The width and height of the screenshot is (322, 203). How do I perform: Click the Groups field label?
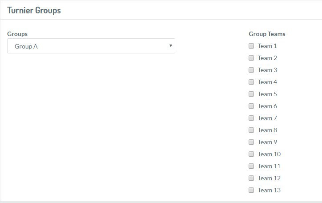click(17, 34)
